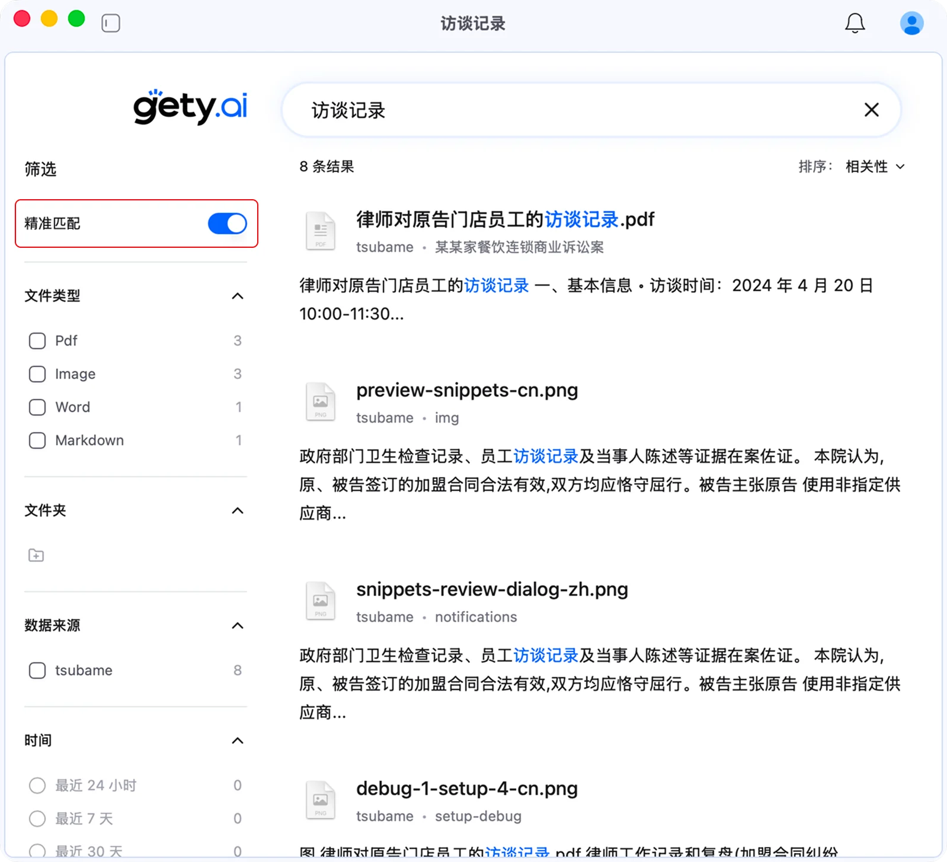Check the Word file type filter
The height and width of the screenshot is (862, 947).
(x=37, y=407)
